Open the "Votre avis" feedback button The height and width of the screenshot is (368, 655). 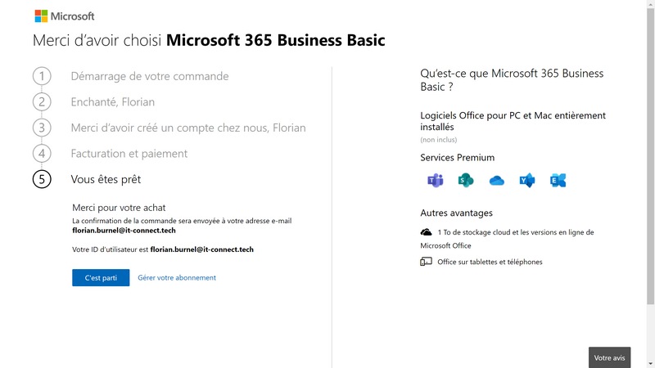pyautogui.click(x=609, y=357)
